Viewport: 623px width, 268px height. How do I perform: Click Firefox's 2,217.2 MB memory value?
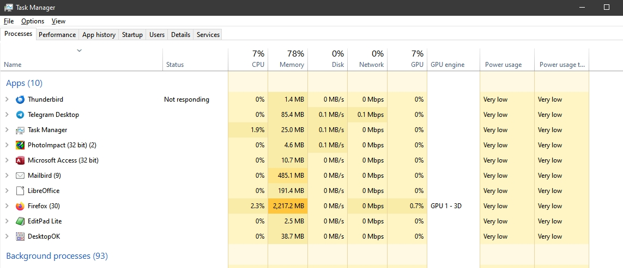point(288,206)
